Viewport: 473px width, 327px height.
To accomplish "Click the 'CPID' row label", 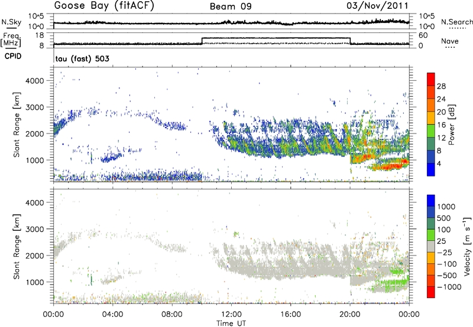I will point(13,56).
